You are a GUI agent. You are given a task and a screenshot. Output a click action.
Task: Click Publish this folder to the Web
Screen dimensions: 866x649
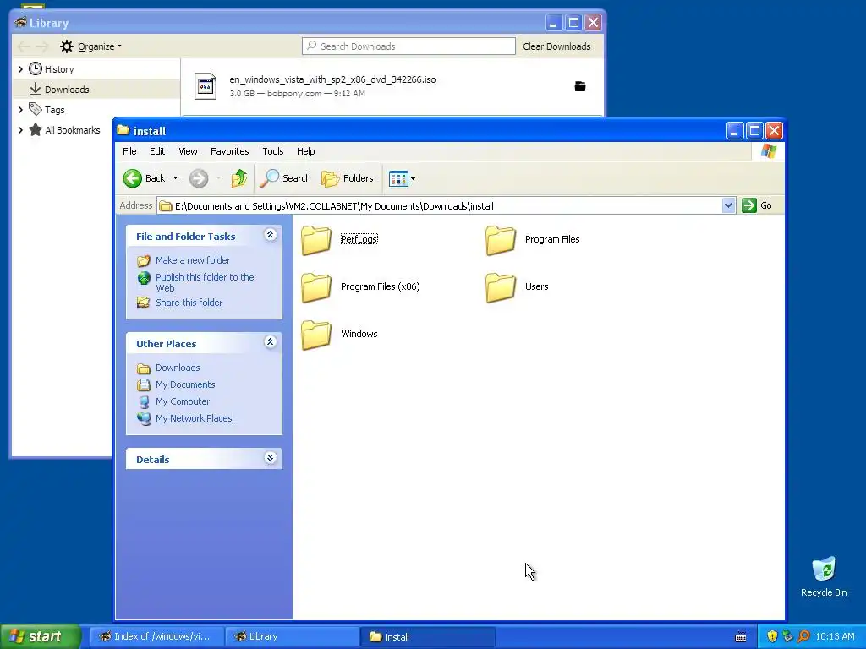pos(205,282)
